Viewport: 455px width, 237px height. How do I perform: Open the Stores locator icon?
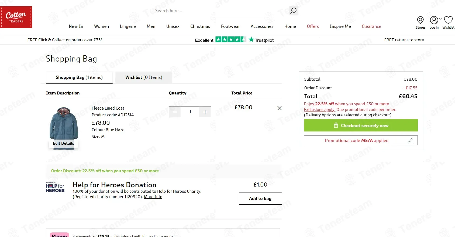420,20
